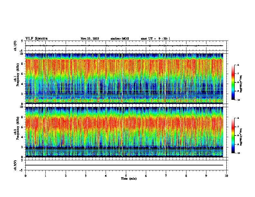Click the "station=MOS" label
255x197 pixels.
pos(120,39)
